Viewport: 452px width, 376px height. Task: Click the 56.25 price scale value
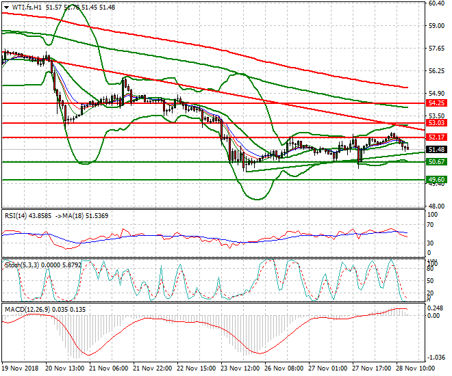point(436,71)
